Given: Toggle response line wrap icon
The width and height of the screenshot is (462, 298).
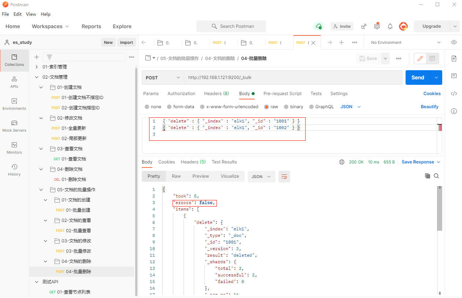Looking at the screenshot, I should 284,177.
